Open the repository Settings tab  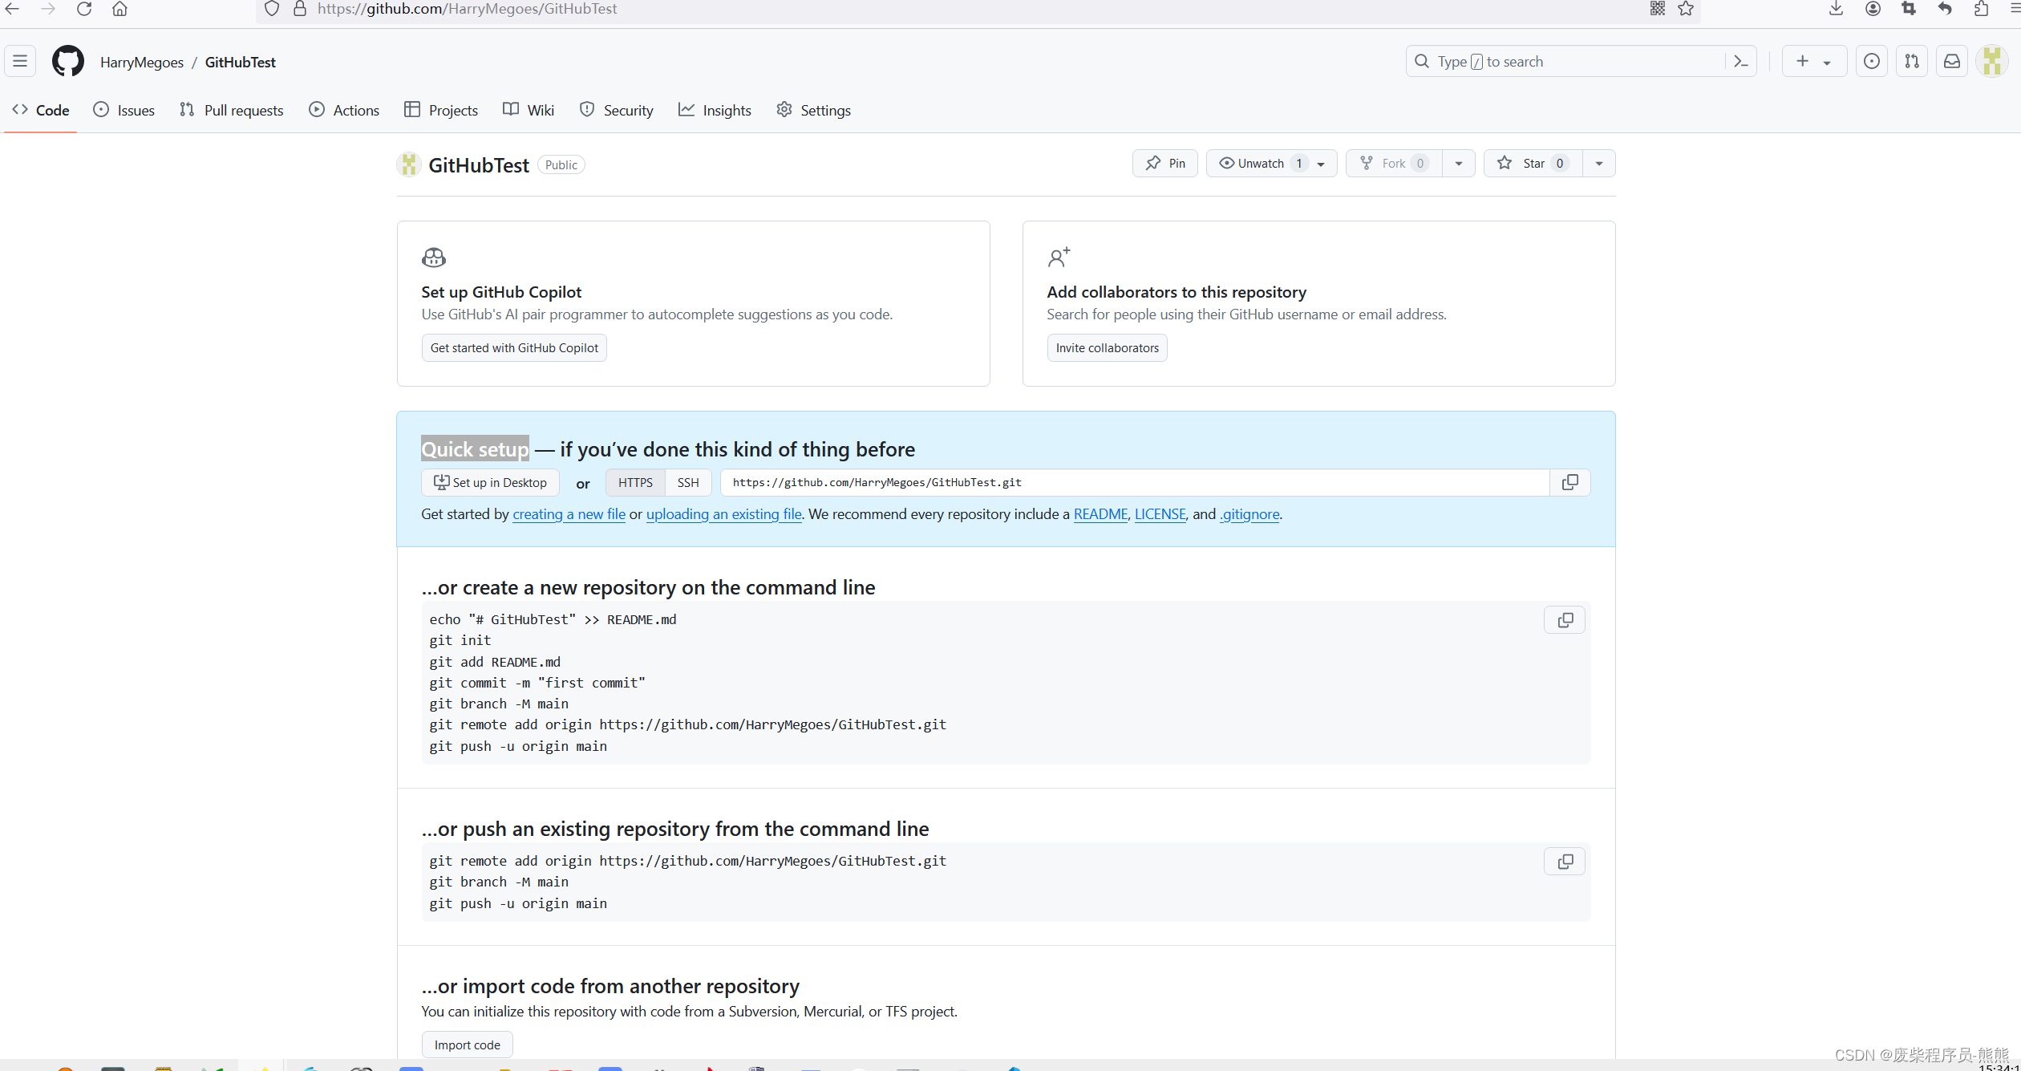(x=814, y=110)
